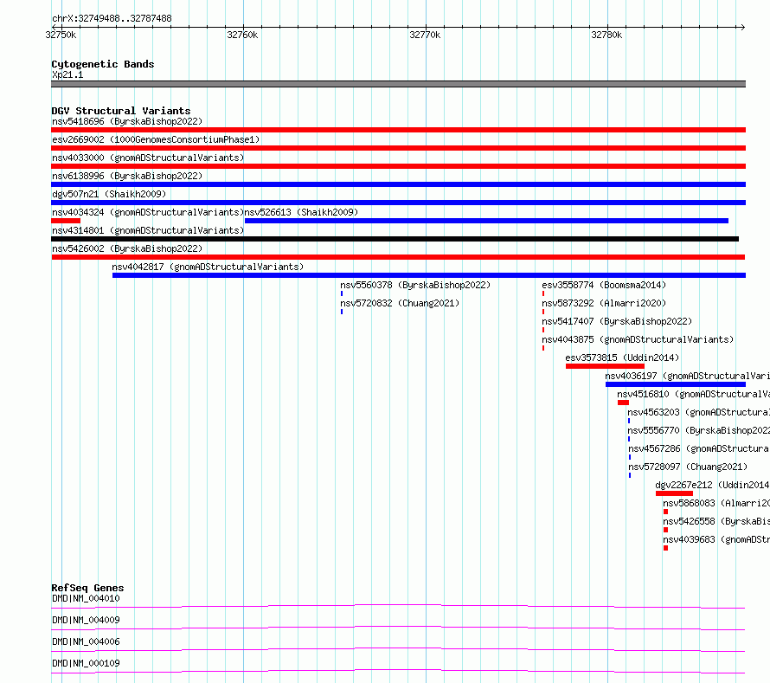Open the DMD|NM_004010 gene label
Screen dimensions: 770x683
click(x=86, y=598)
